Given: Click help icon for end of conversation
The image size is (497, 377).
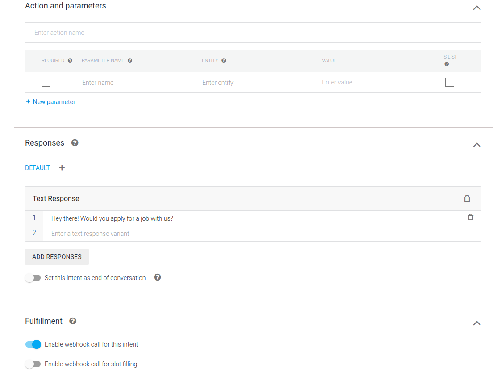Looking at the screenshot, I should pyautogui.click(x=157, y=277).
